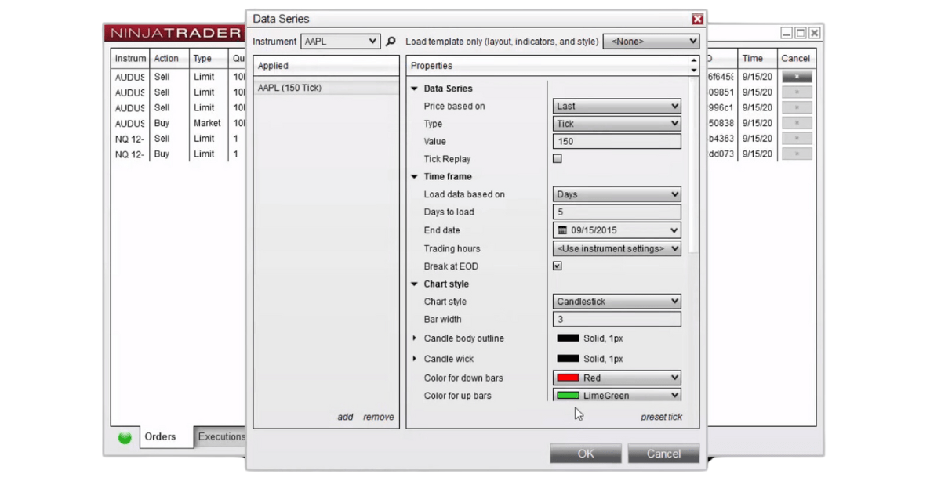Screen dimensions: 941x492
Task: Uncheck the Break at EOD checkbox
Action: (x=558, y=266)
